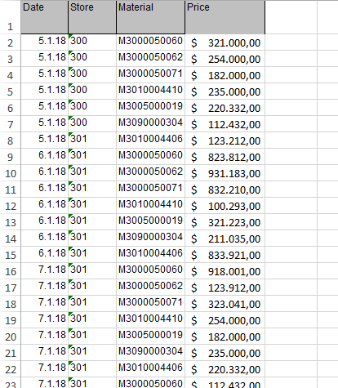Select the price cell $ 182.000,00 in row 4
Image resolution: width=338 pixels, height=388 pixels.
[225, 75]
